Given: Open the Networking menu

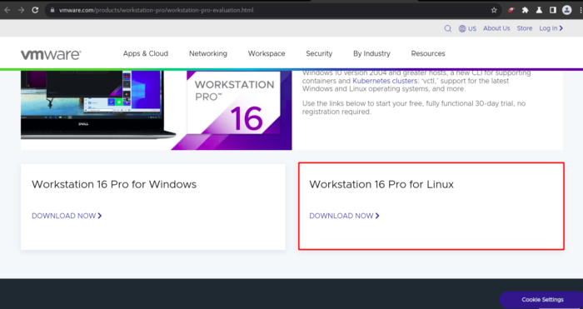Looking at the screenshot, I should (208, 53).
